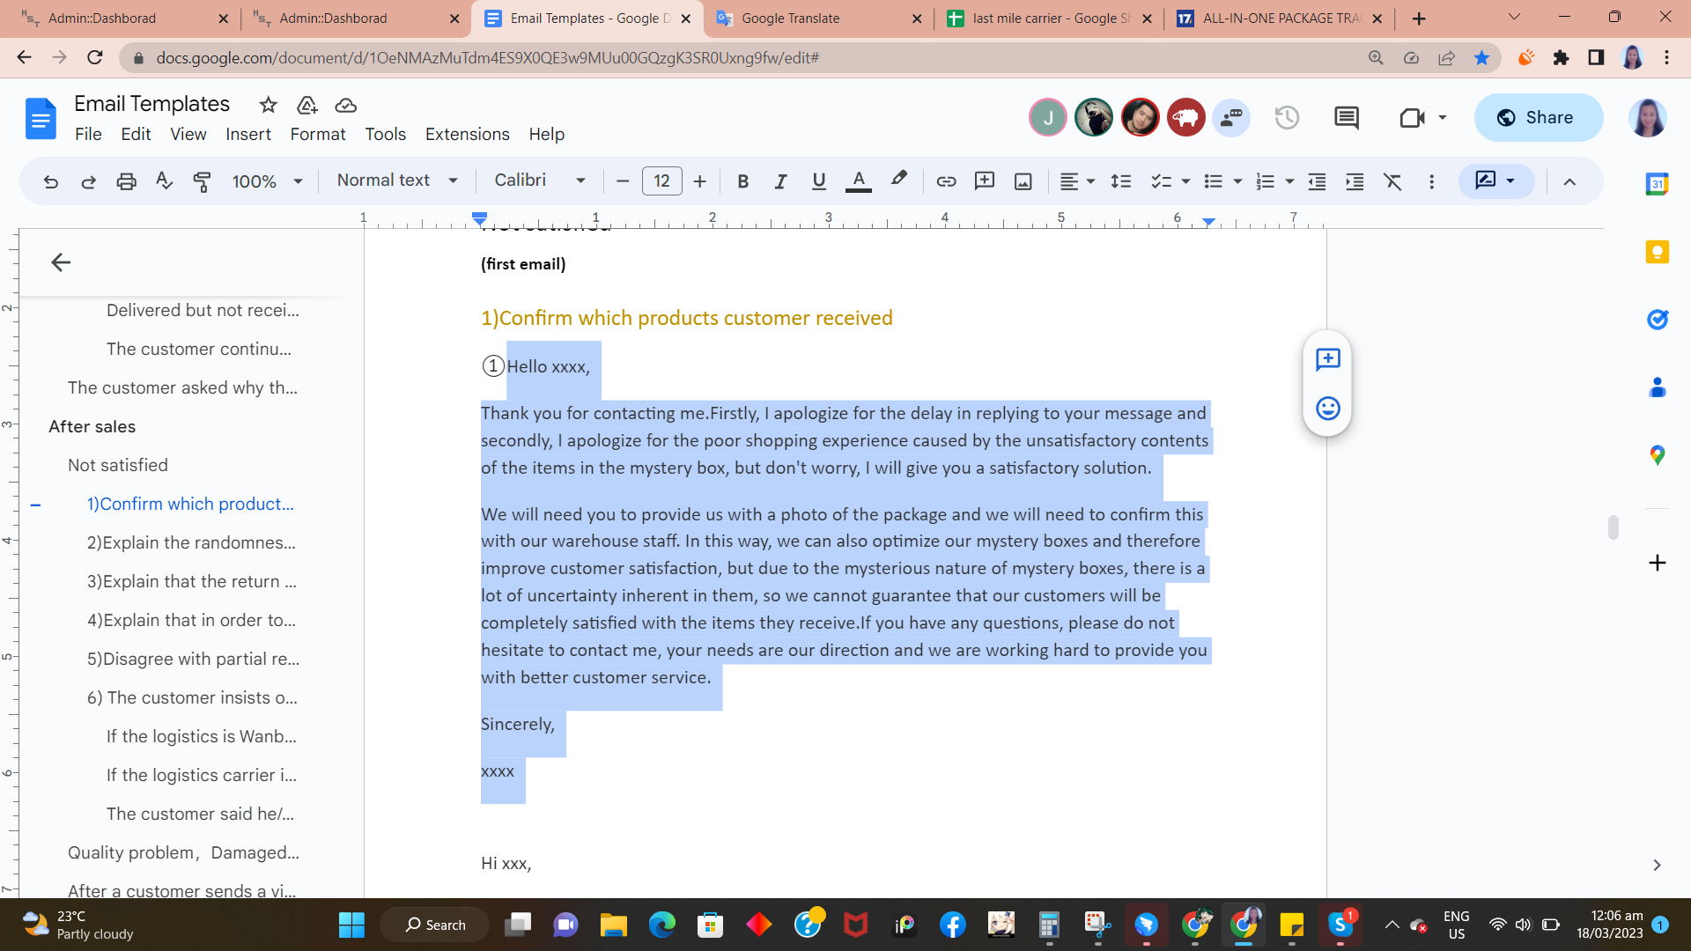Screen dimensions: 1691x951
Task: Add emoji reaction from side panel
Action: pos(1327,409)
